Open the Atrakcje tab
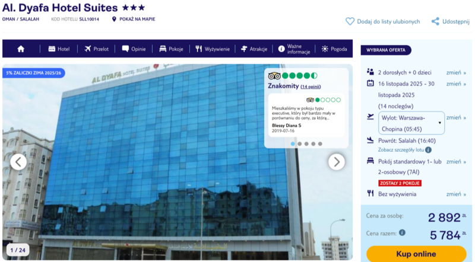The height and width of the screenshot is (262, 475). [x=254, y=49]
